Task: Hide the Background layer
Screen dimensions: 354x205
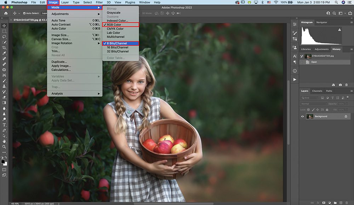Action: tap(302, 116)
